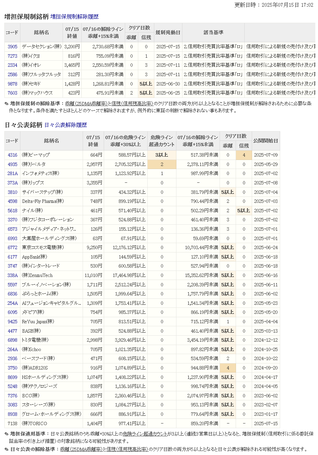Open stock code 5597 link
The image size is (318, 455).
12,285
